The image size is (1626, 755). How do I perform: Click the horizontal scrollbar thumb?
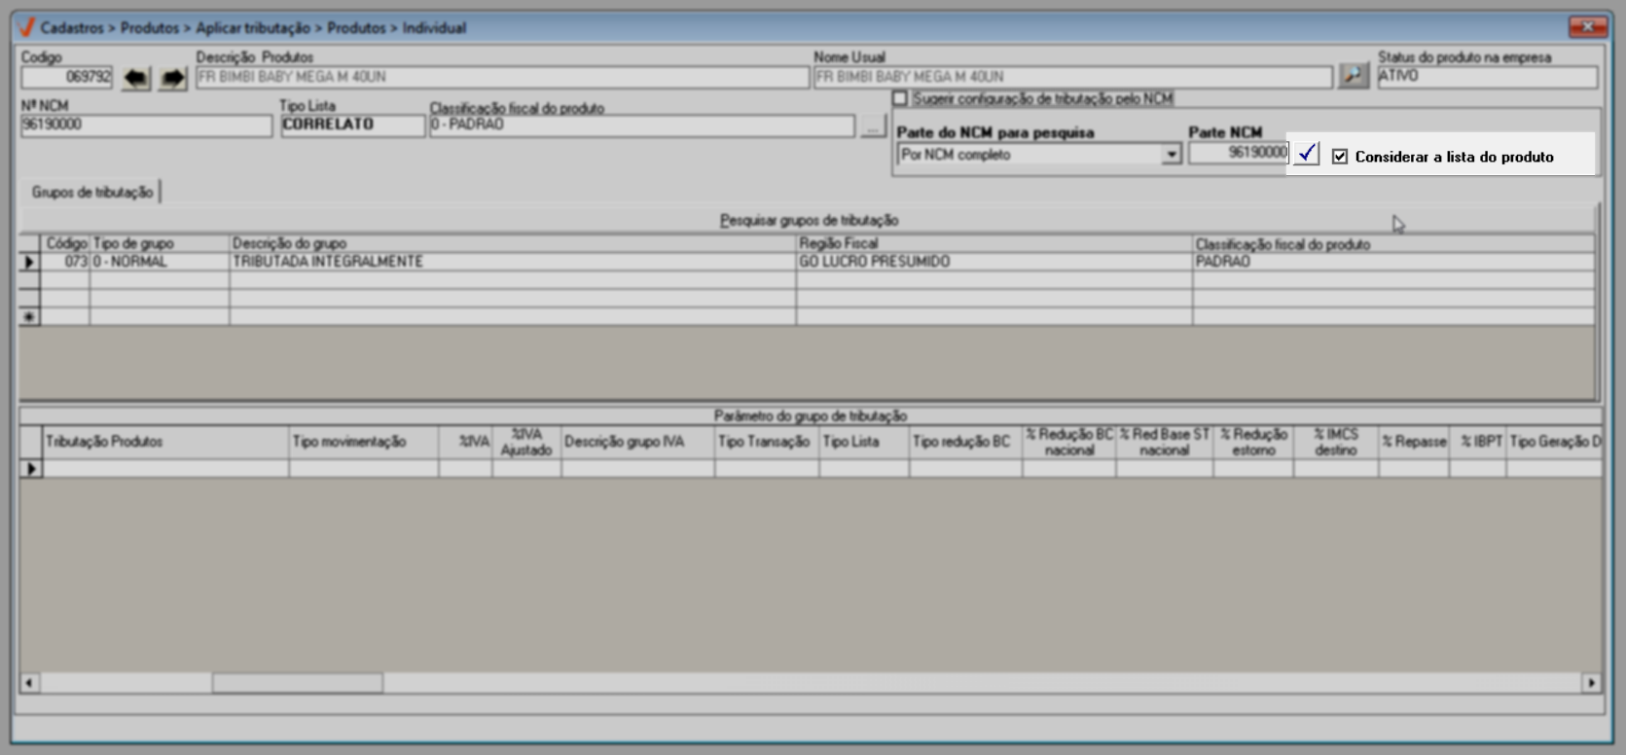[298, 683]
